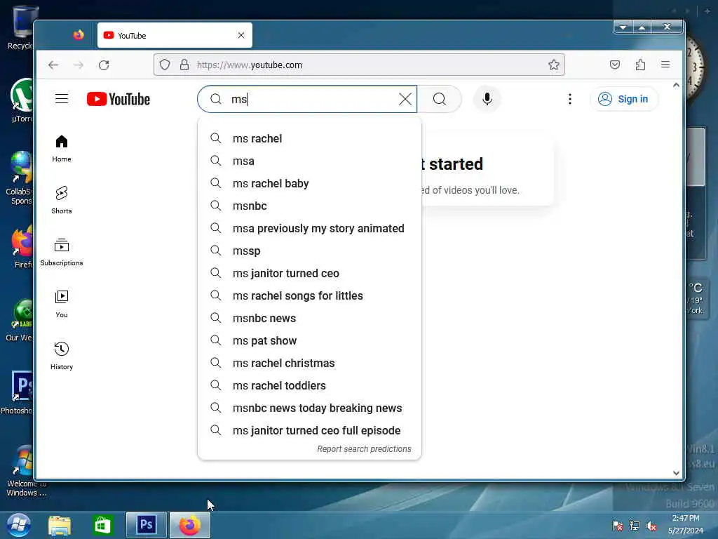Choose "ms janitor turned ceo full episode"
Screen dimensions: 718x539
pyautogui.click(x=309, y=430)
